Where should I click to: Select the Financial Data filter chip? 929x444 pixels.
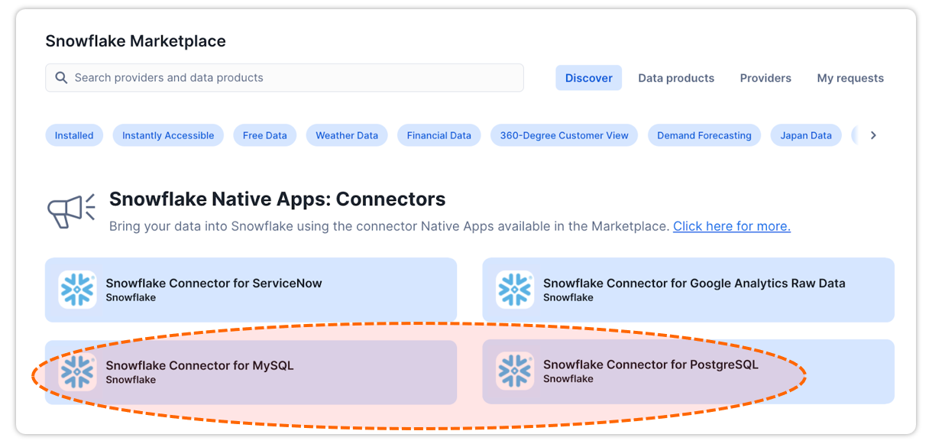[439, 135]
